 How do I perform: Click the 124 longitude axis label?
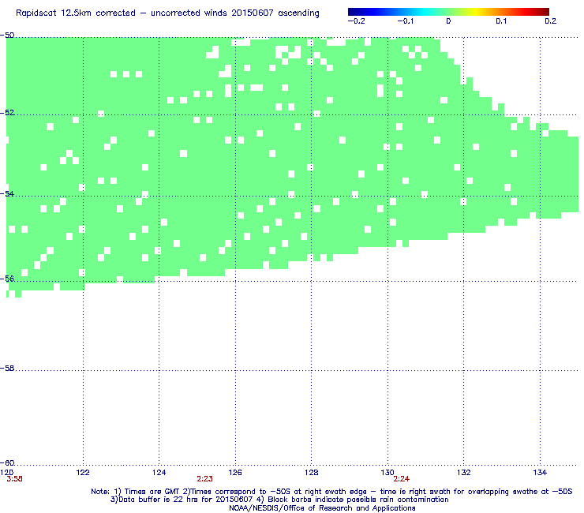(159, 473)
